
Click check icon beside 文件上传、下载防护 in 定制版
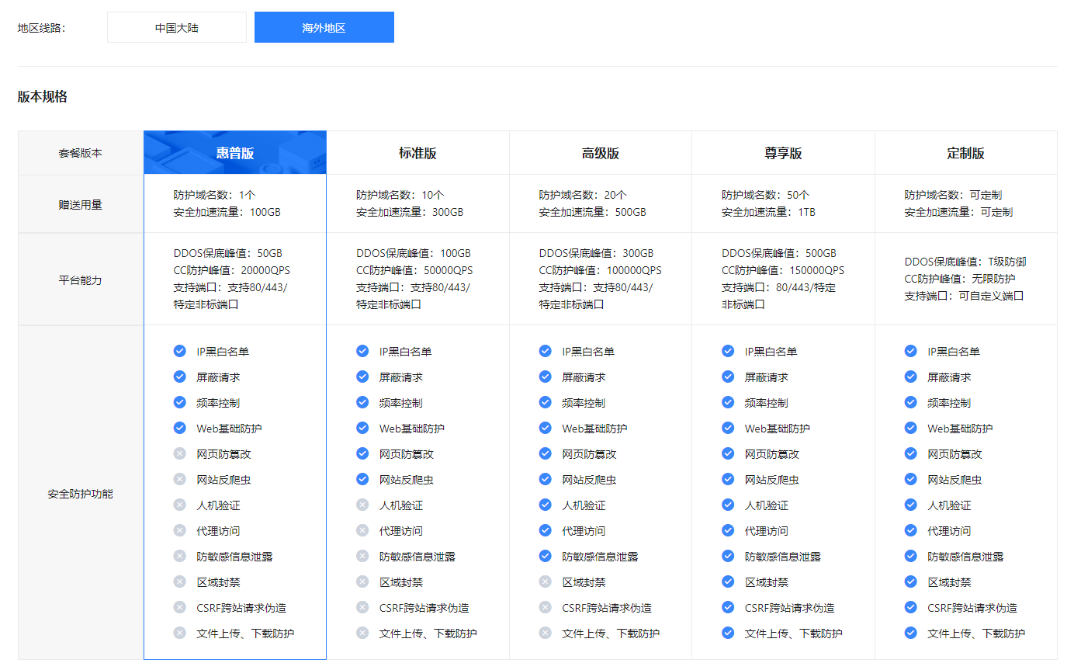click(911, 633)
